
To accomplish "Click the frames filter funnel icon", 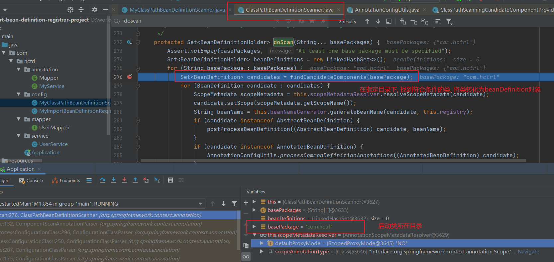I will (x=234, y=204).
